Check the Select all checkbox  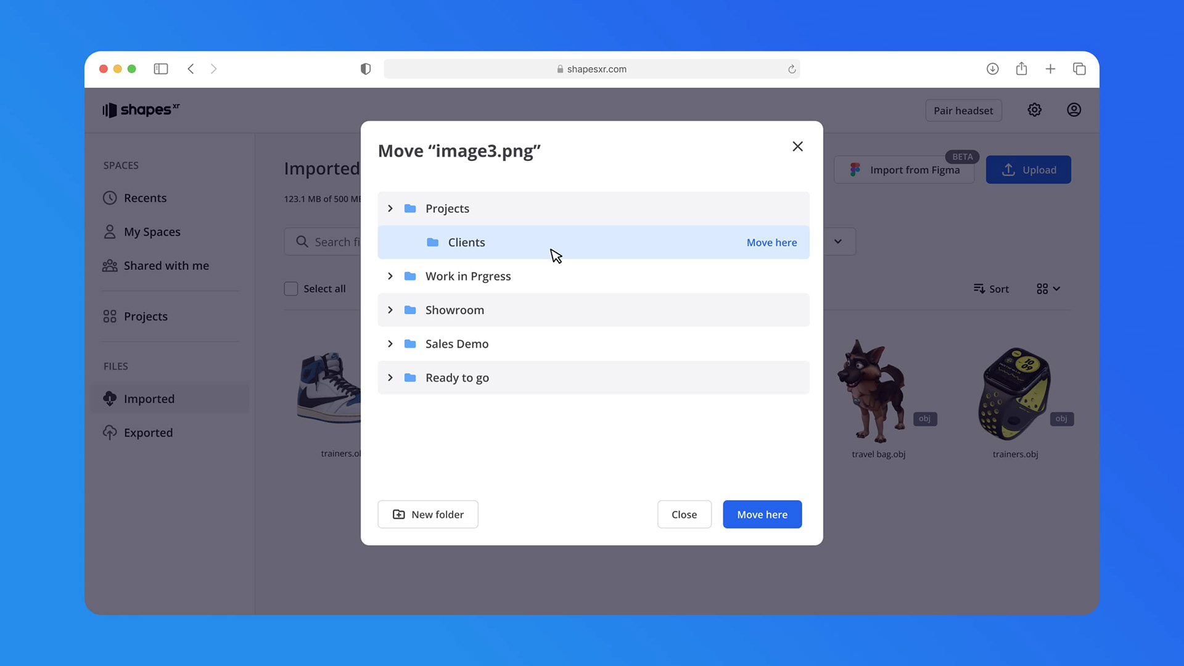[291, 289]
